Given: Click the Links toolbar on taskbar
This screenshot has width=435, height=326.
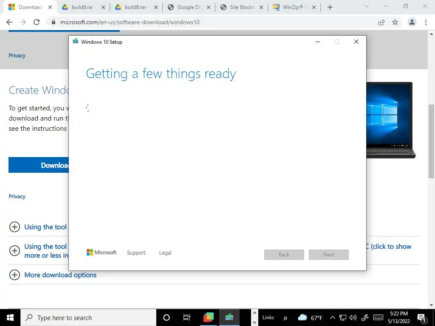Looking at the screenshot, I should pyautogui.click(x=268, y=318).
